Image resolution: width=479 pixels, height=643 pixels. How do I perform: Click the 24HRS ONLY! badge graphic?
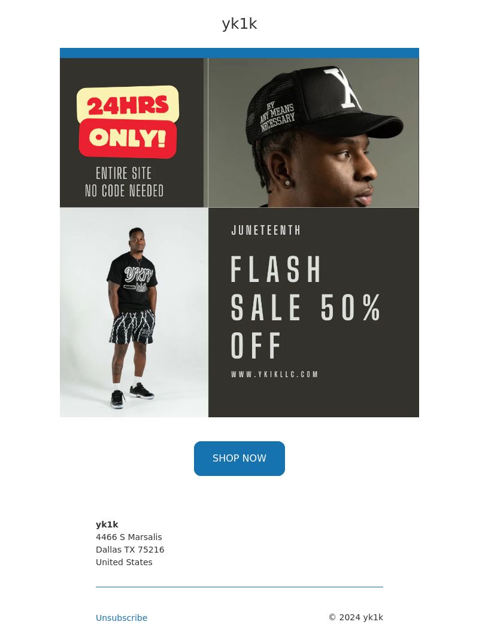(128, 122)
